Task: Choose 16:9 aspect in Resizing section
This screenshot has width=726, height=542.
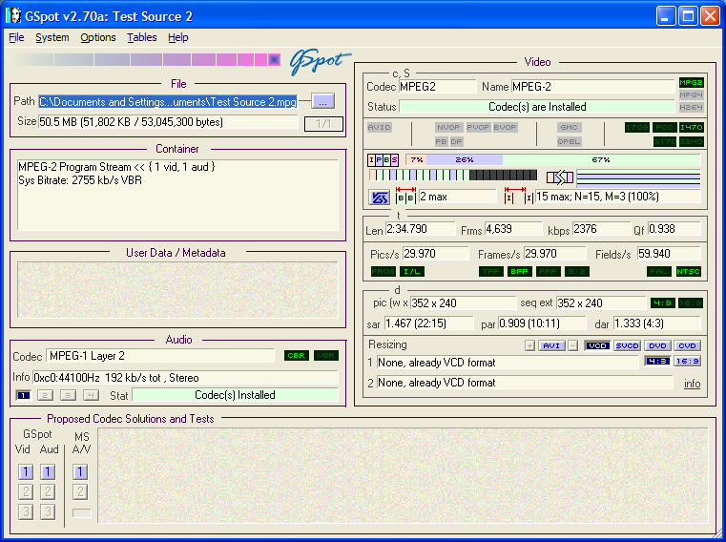Action: point(687,361)
